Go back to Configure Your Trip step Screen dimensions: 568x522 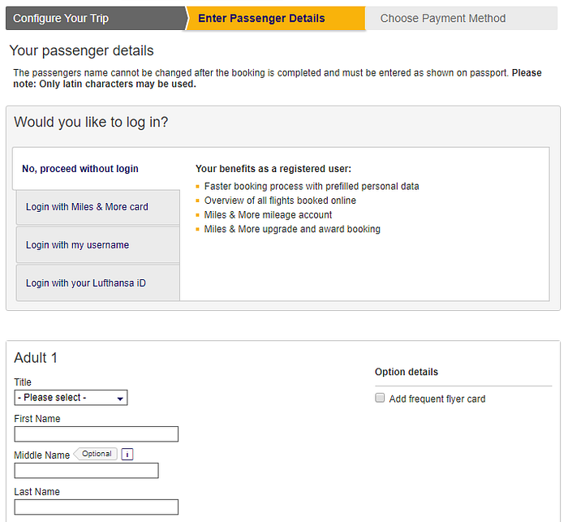point(96,18)
